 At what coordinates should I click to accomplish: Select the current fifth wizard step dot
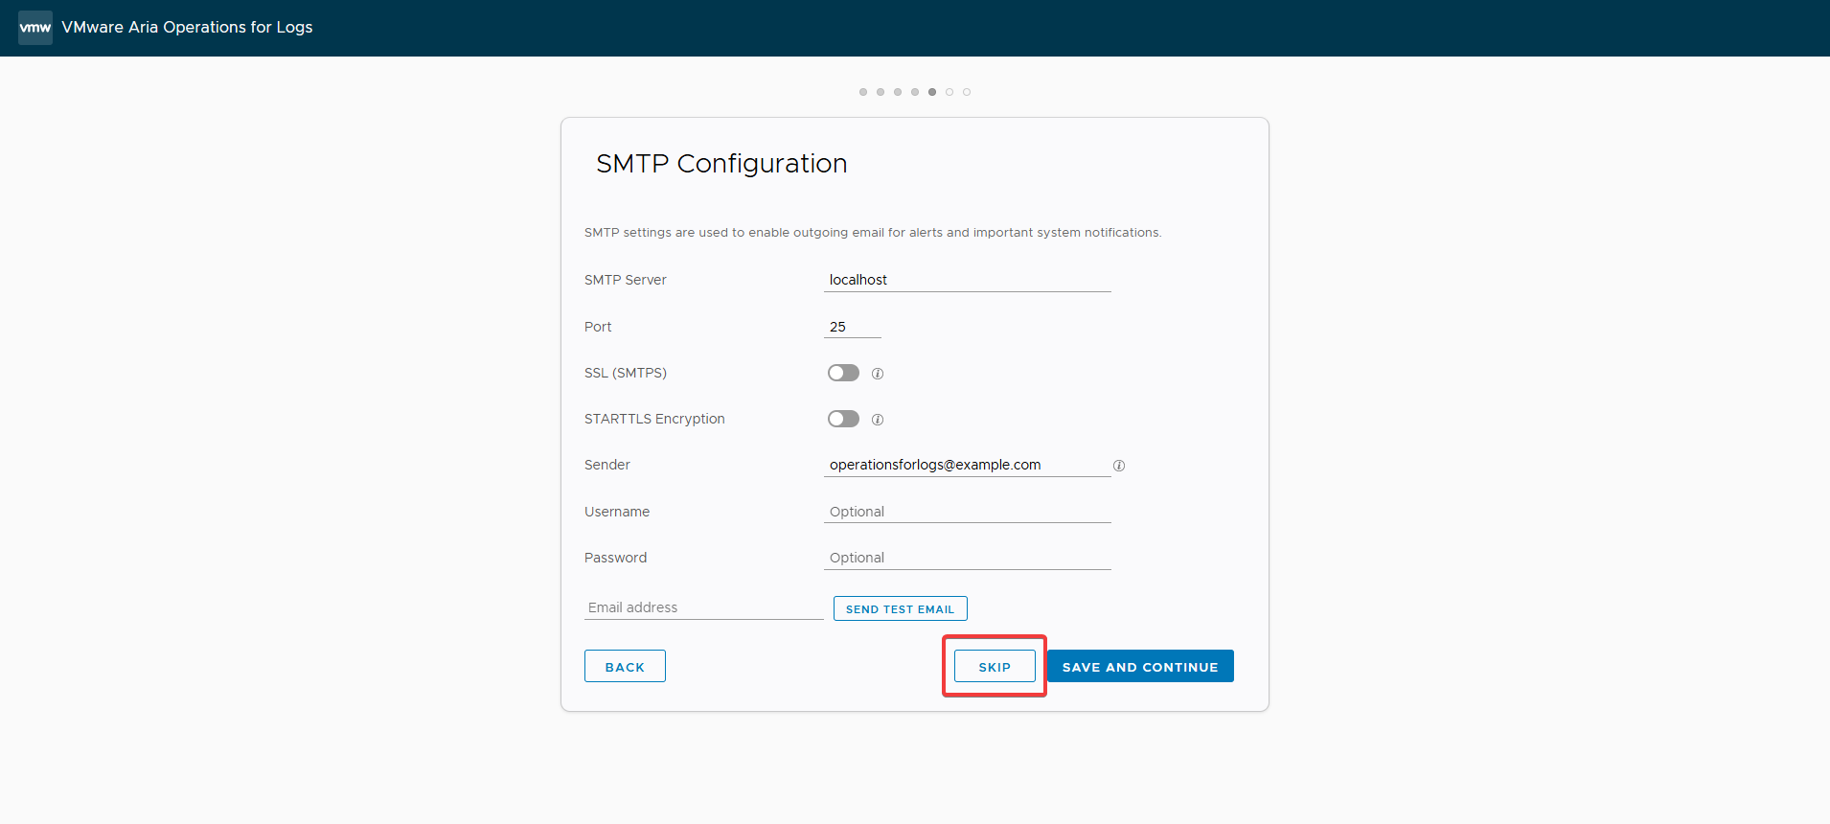932,92
